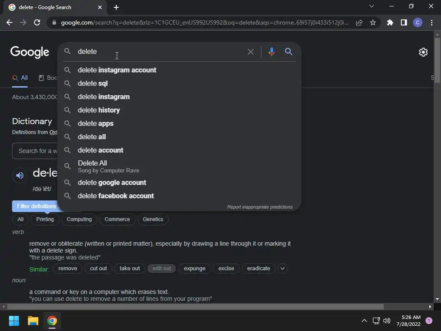
Task: Close the 'delete - Google Search' tab
Action: 100,7
